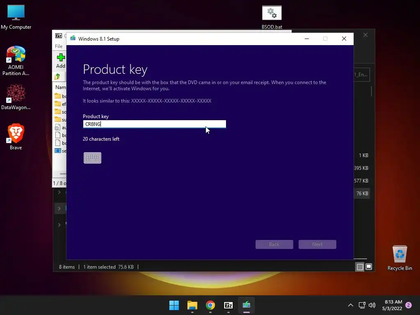Close the Windows 8.1 Setup window
This screenshot has width=420, height=315.
[344, 39]
